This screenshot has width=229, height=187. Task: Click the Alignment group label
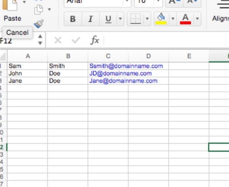(220, 19)
